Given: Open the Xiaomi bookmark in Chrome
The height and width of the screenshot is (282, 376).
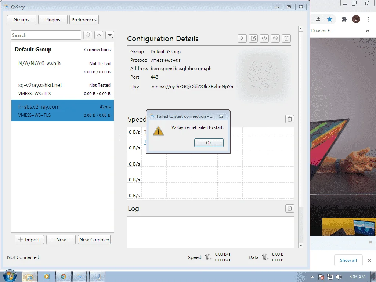Looking at the screenshot, I should [x=322, y=31].
